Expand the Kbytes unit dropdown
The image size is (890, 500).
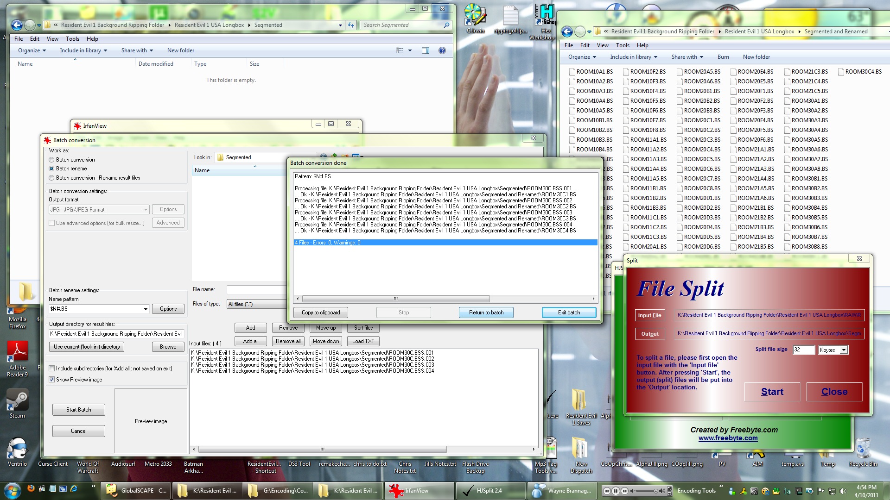coord(844,350)
